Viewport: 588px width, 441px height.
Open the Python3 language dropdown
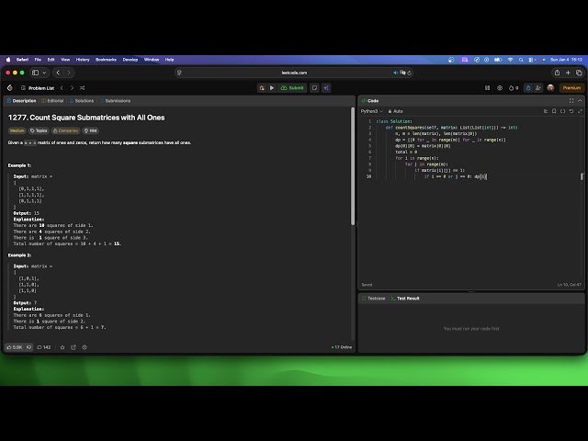pos(371,111)
